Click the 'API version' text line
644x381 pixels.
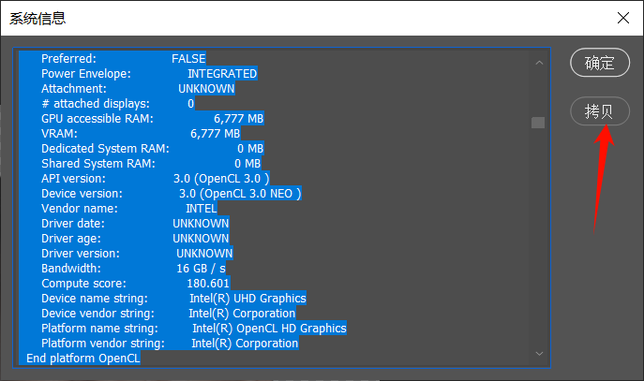(x=155, y=178)
